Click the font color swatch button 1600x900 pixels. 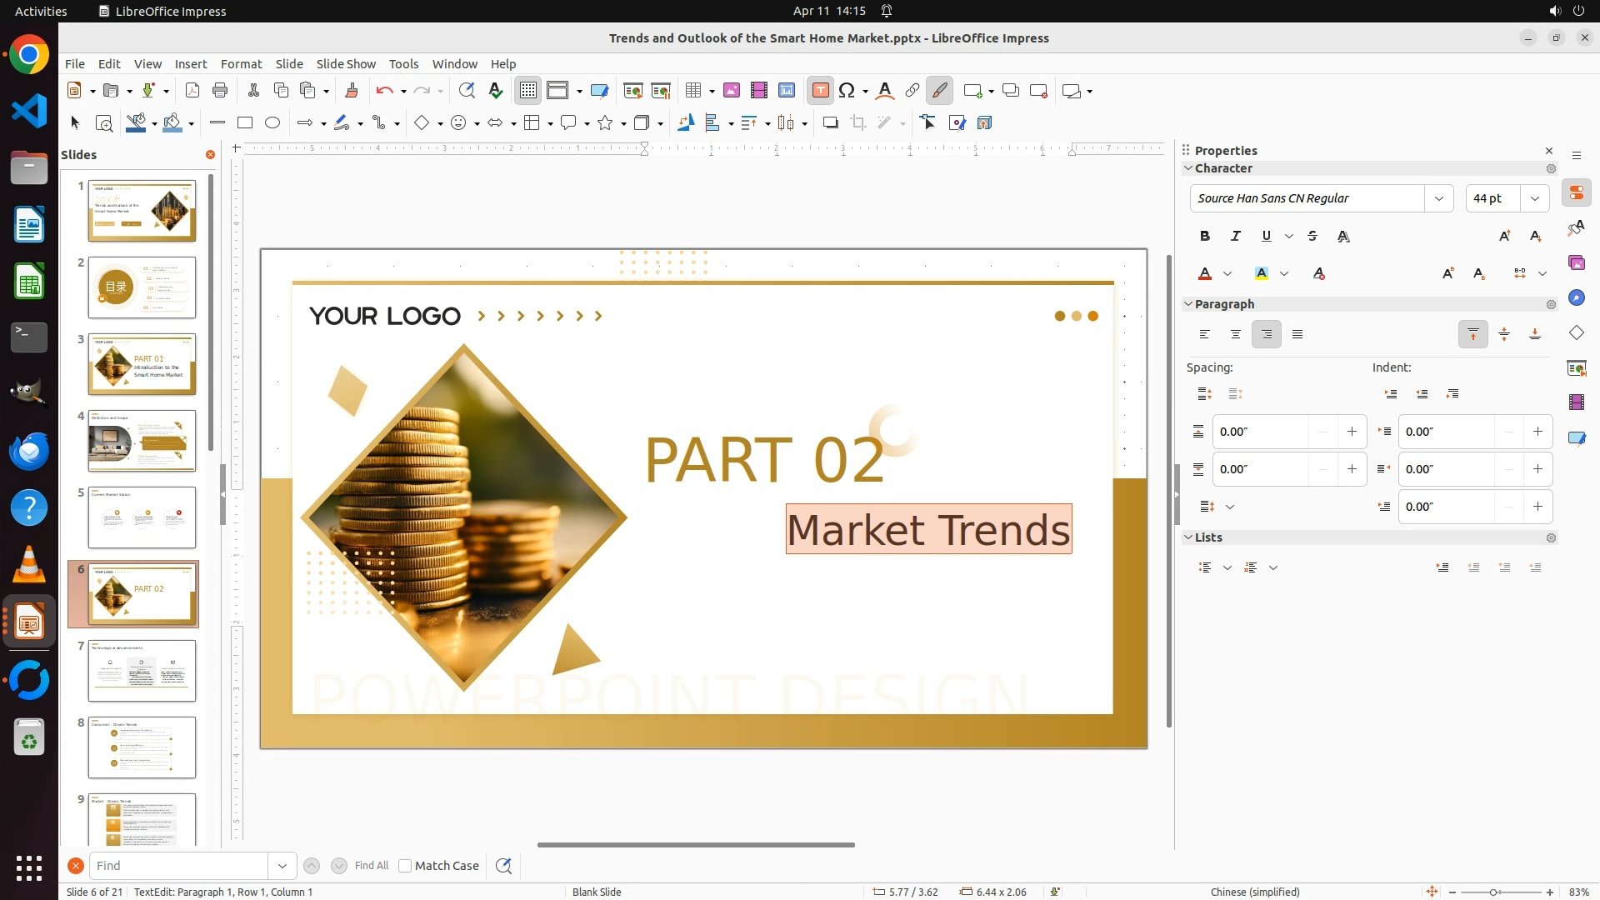[x=1205, y=273]
